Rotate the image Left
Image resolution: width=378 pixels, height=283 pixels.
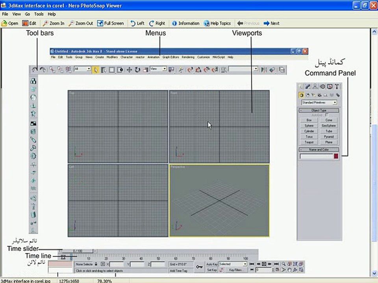(137, 23)
